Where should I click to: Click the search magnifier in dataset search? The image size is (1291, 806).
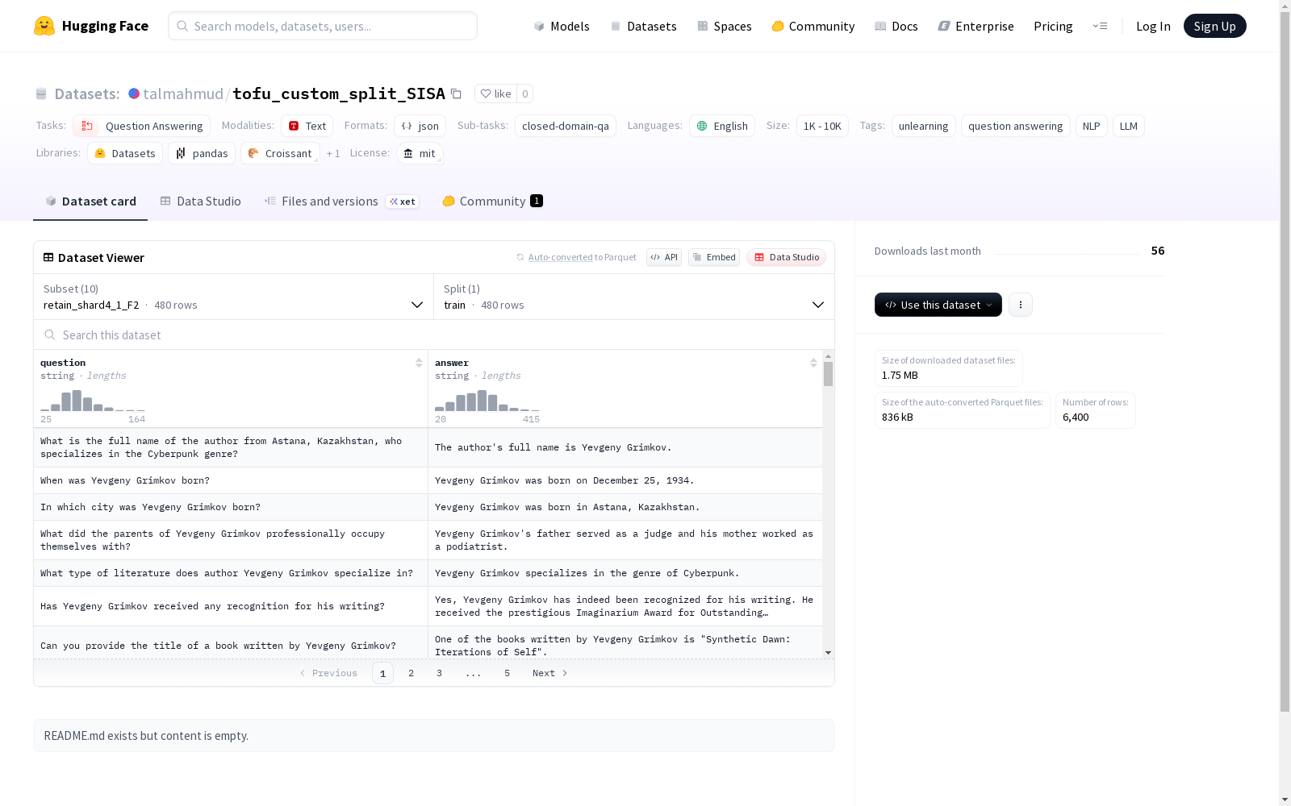click(50, 334)
